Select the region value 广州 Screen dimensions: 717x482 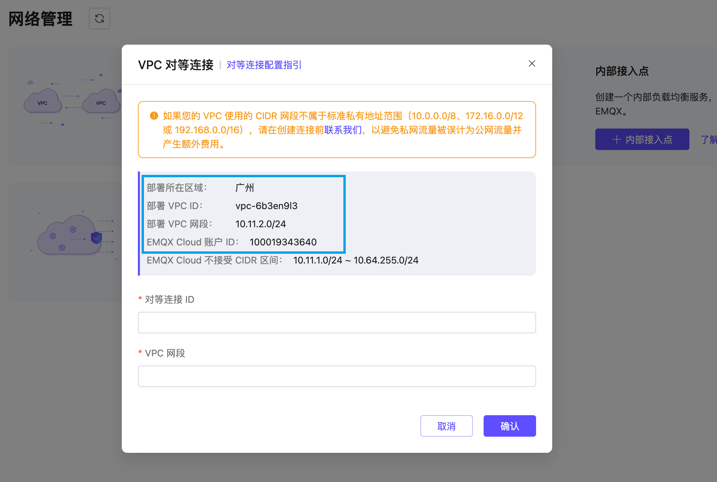tap(245, 188)
